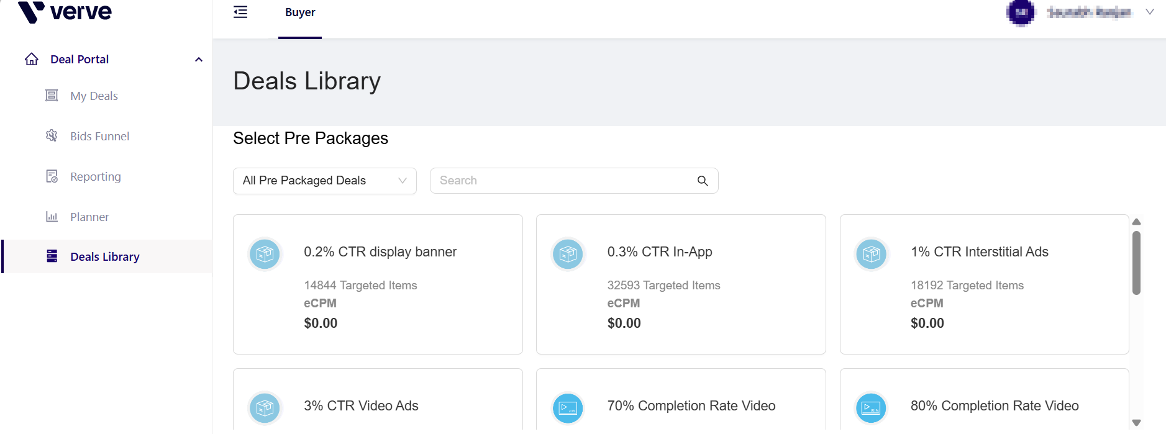The height and width of the screenshot is (434, 1166).
Task: Click the scrollbar down arrow
Action: [x=1136, y=423]
